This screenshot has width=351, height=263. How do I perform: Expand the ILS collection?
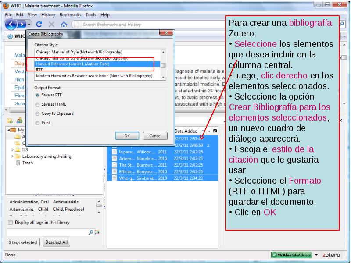[x=13, y=150]
